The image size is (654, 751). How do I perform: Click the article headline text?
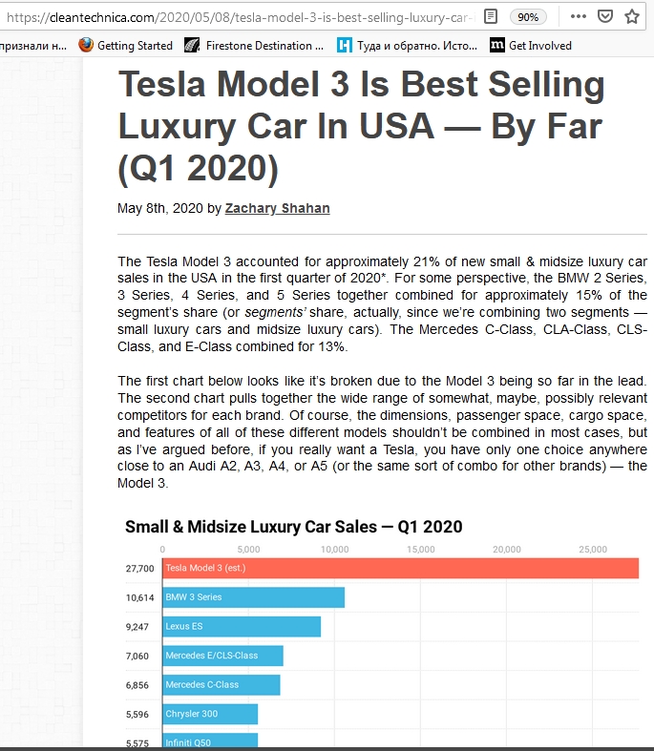point(361,126)
